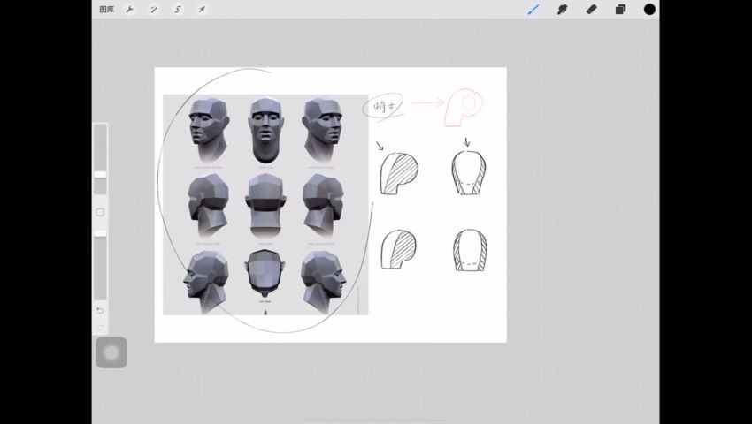Tap the redo arrow in sidebar
This screenshot has height=424, width=752.
pos(100,326)
